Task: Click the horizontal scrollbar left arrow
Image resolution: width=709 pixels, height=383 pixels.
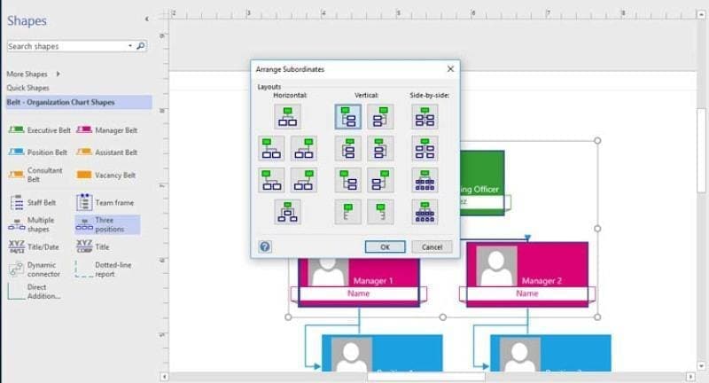Action: (x=165, y=376)
